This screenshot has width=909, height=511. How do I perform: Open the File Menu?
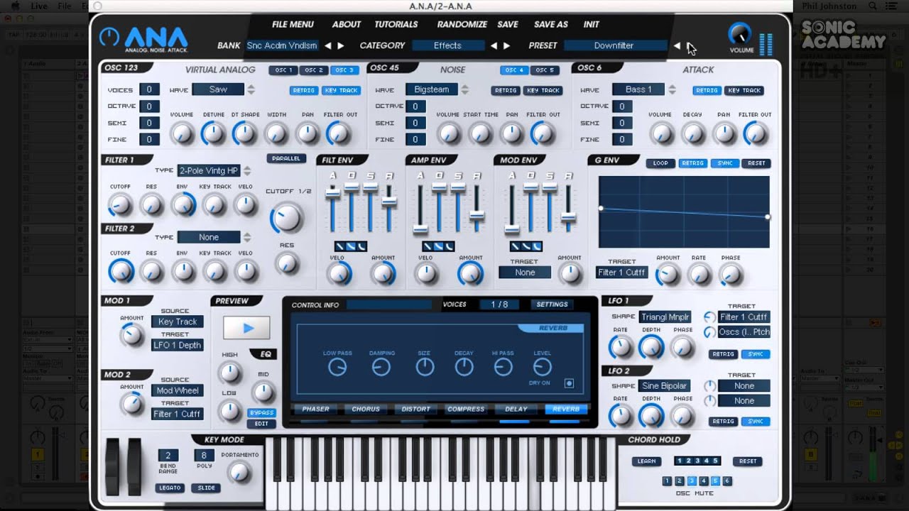click(293, 24)
